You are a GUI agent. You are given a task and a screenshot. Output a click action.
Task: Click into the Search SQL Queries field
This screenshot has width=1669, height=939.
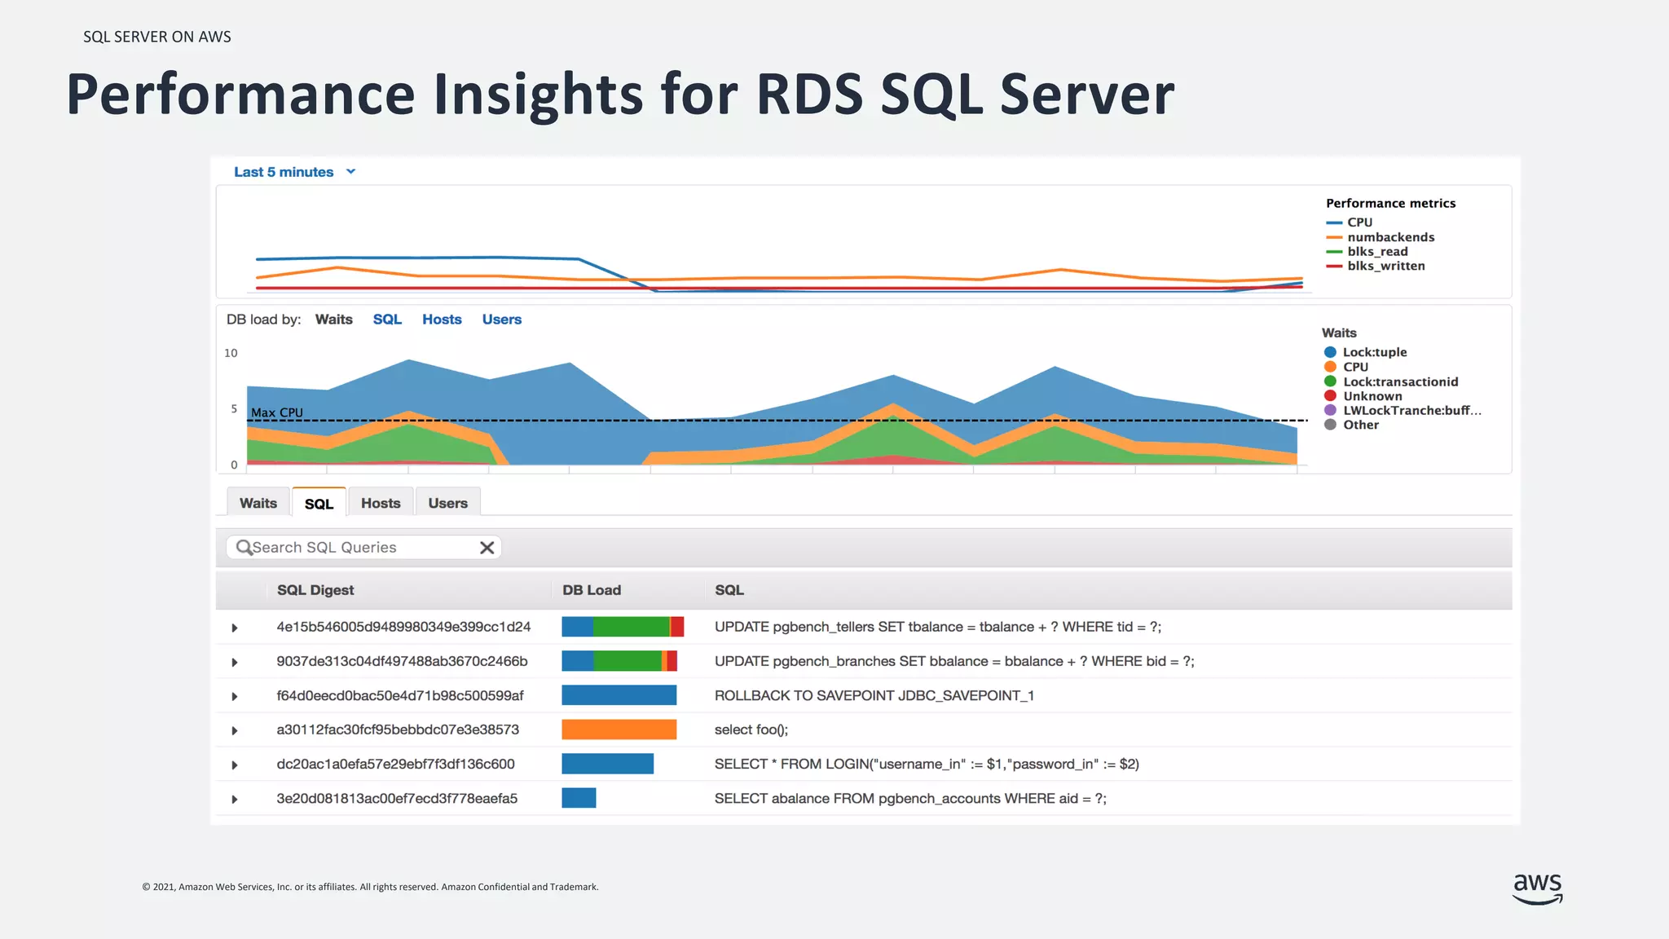[x=363, y=548]
